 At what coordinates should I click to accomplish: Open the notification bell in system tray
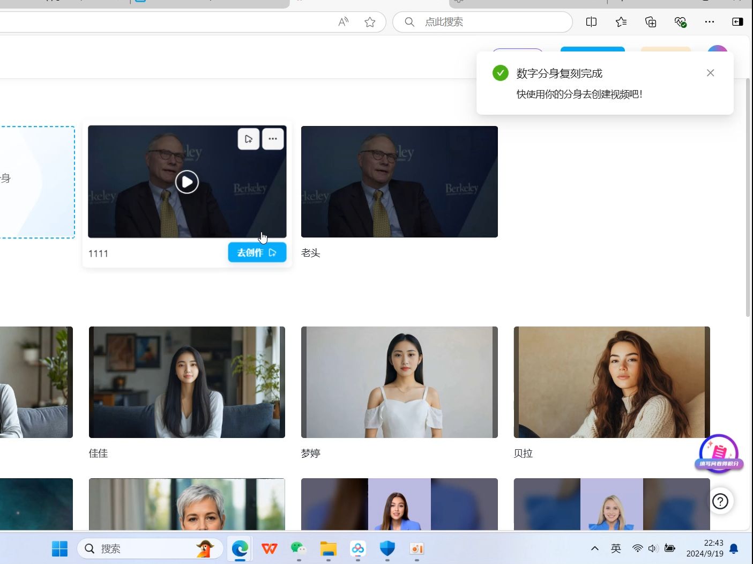pyautogui.click(x=733, y=548)
